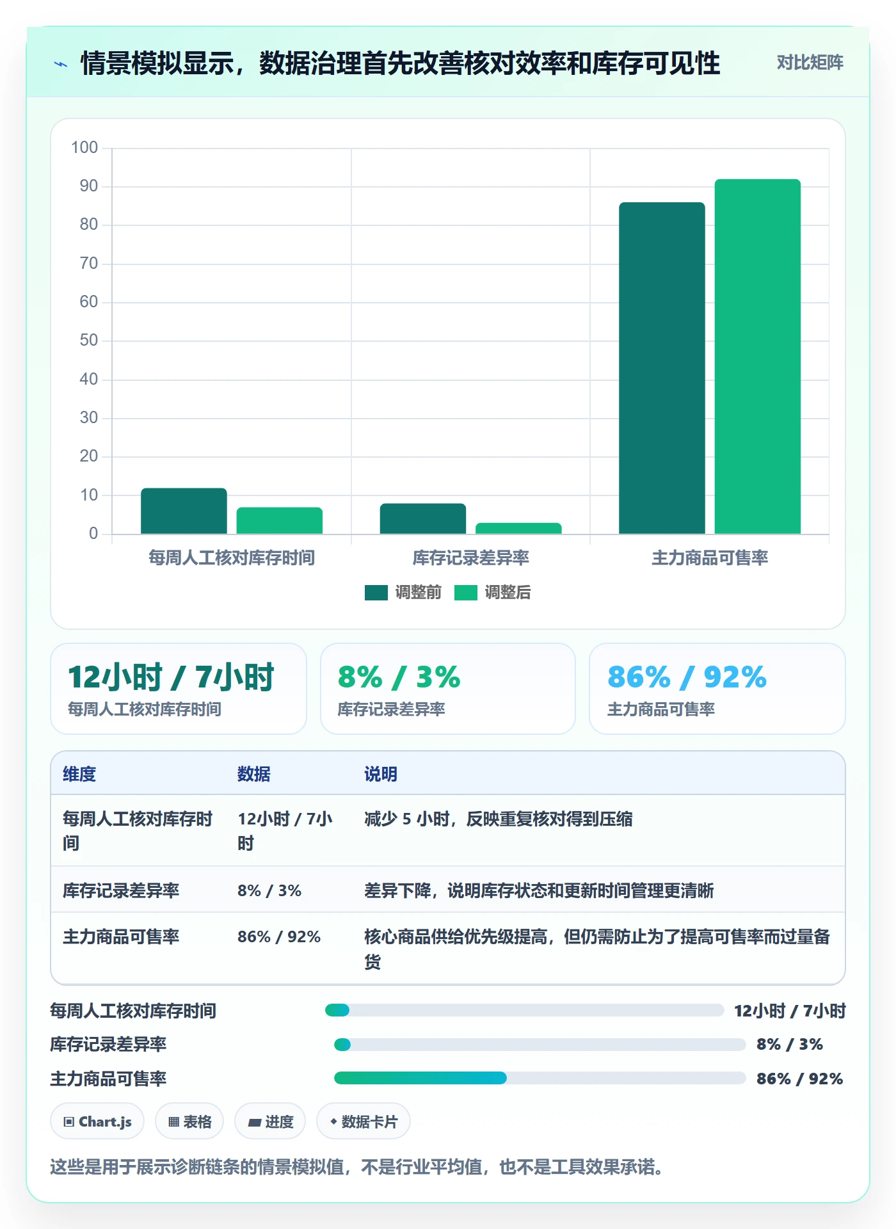Select the 8% / 3% data card
This screenshot has width=896, height=1229.
tap(448, 689)
